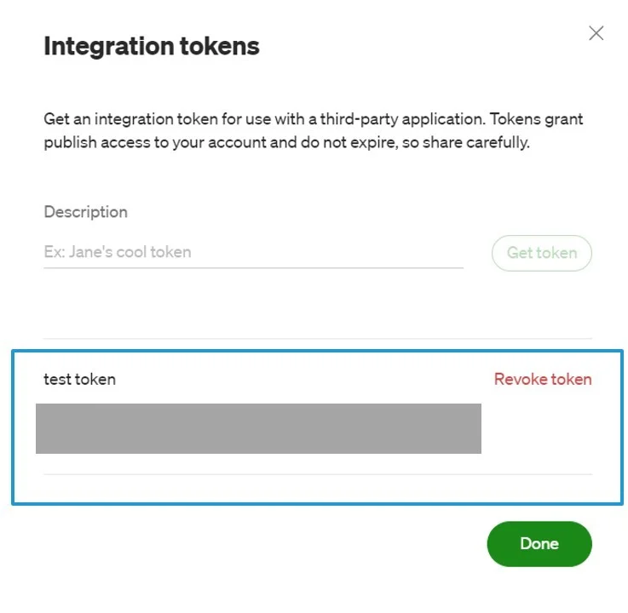This screenshot has height=613, width=628.
Task: Select the grayed-out token value
Action: pos(258,428)
